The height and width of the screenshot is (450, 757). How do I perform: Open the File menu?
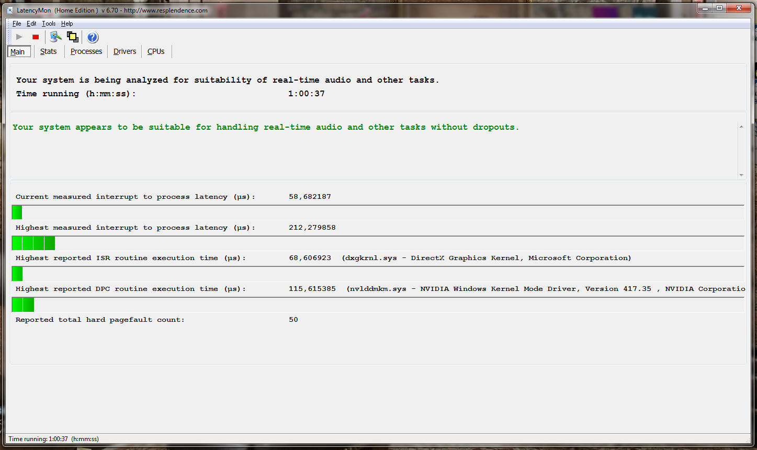(x=17, y=24)
